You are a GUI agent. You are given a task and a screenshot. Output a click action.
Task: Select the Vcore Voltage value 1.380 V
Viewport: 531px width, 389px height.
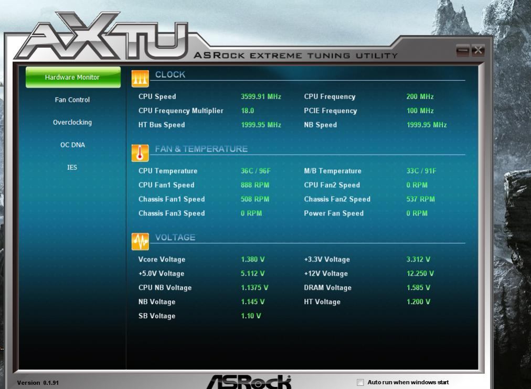tap(252, 260)
